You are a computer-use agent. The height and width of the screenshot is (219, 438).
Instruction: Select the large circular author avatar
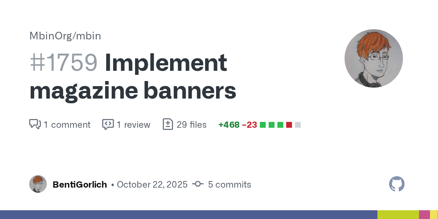coord(373,58)
